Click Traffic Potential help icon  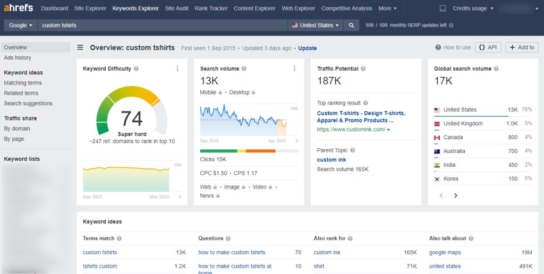point(363,68)
